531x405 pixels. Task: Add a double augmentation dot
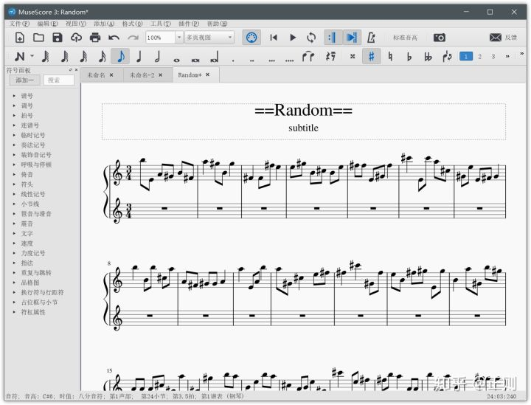tap(252, 60)
